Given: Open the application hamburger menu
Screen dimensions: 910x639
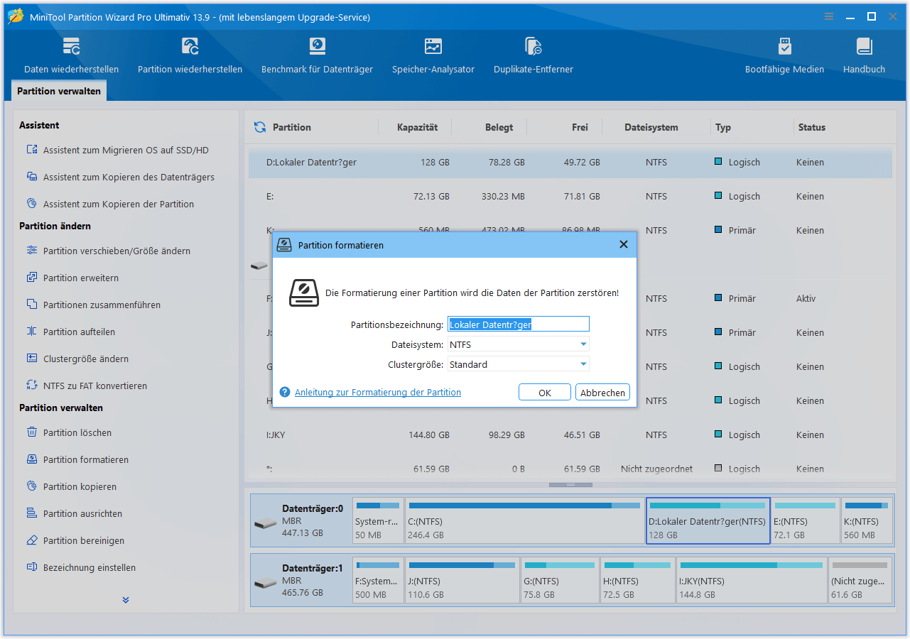Looking at the screenshot, I should pos(829,16).
